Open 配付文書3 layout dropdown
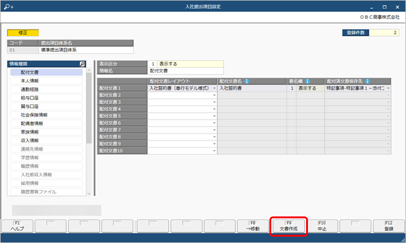 (214, 102)
